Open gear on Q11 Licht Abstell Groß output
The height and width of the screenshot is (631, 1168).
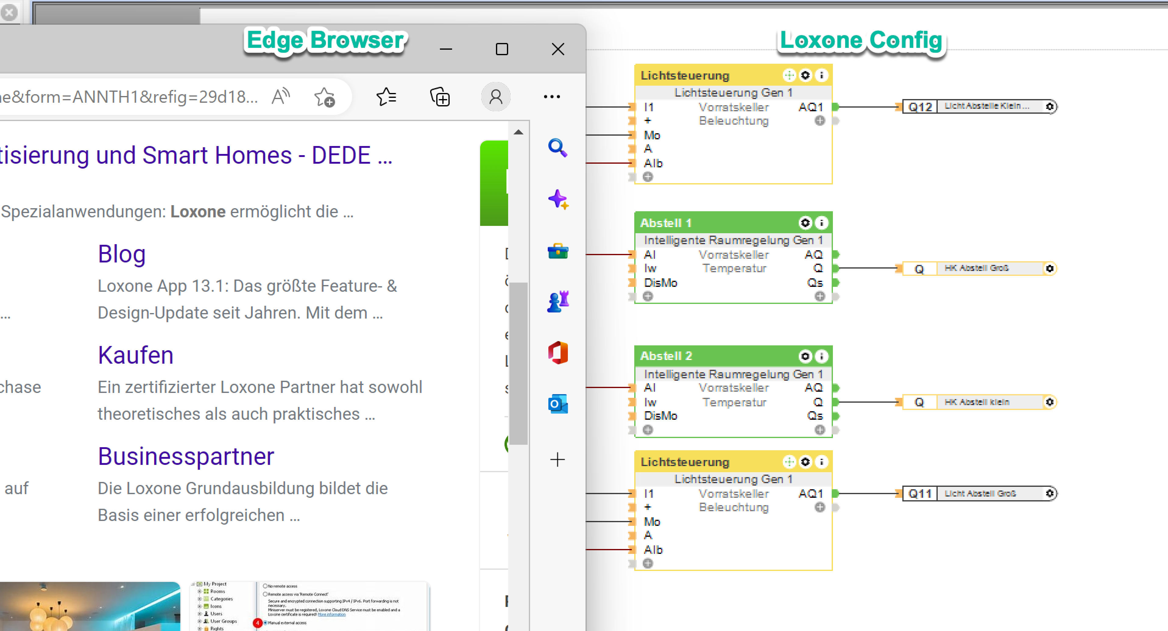tap(1050, 494)
